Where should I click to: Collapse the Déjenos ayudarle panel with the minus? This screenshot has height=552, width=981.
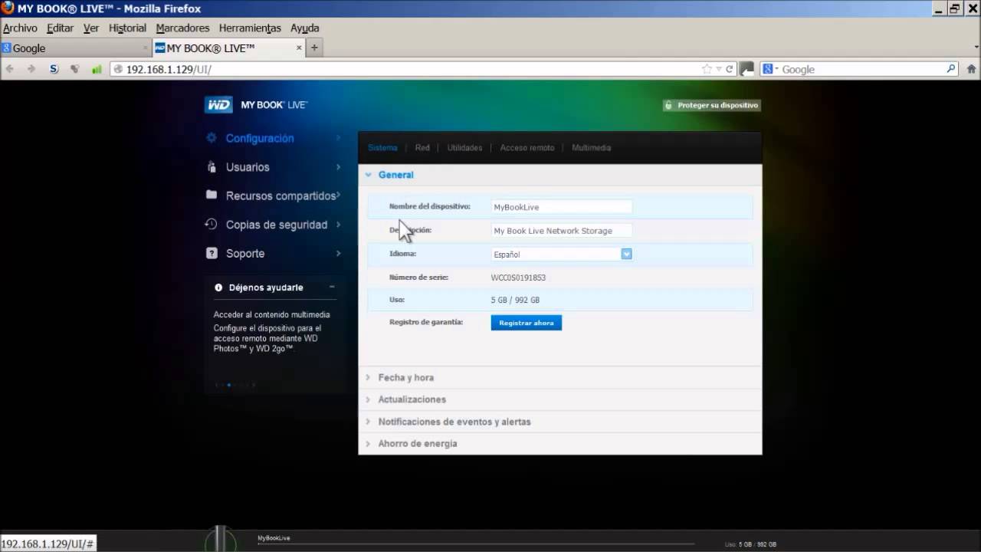[x=332, y=287]
